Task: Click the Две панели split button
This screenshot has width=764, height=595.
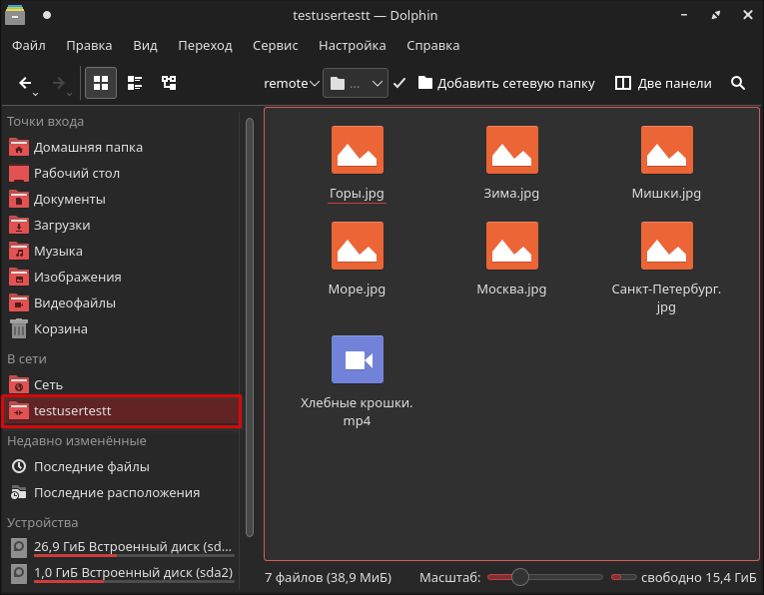Action: click(663, 84)
